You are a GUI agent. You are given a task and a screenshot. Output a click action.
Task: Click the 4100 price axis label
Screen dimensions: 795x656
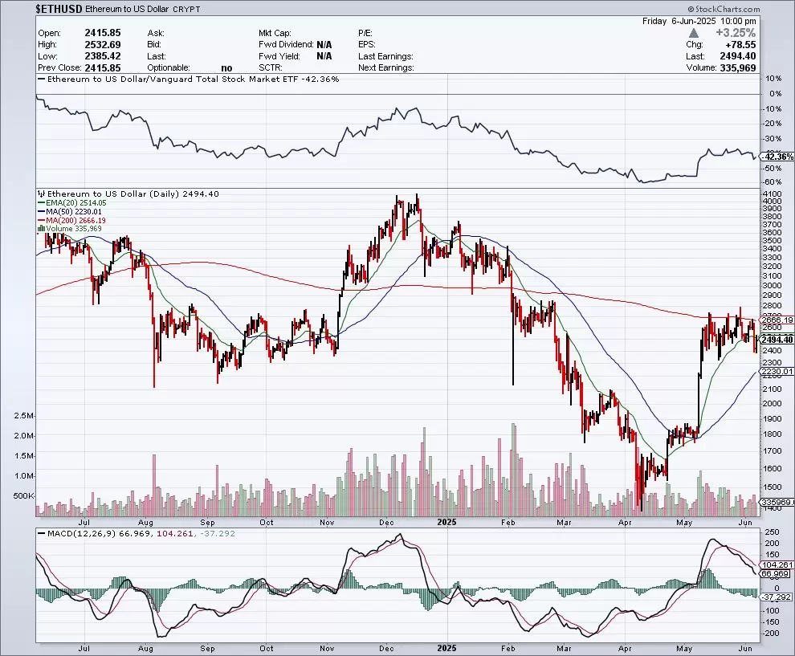tap(772, 194)
